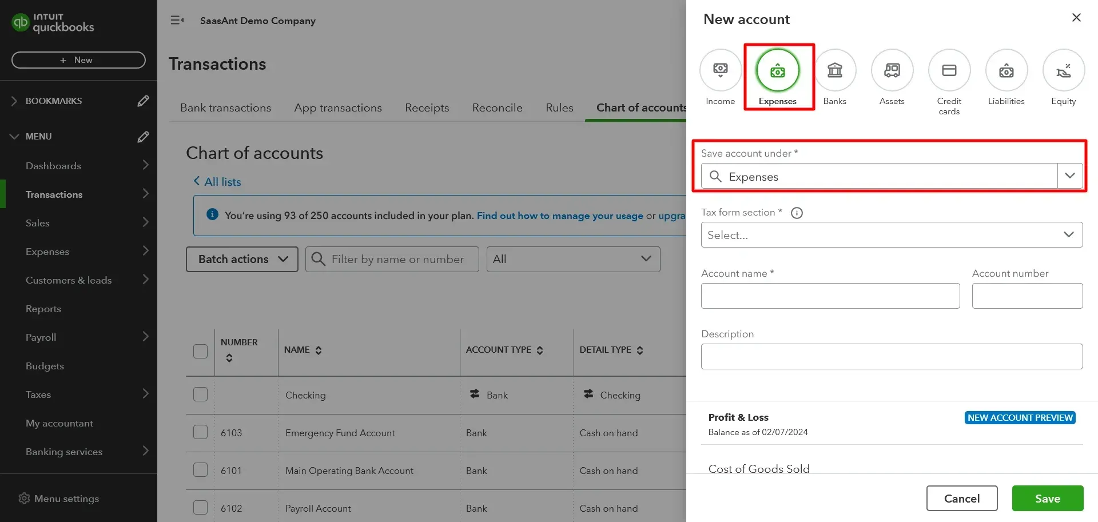This screenshot has height=522, width=1098.
Task: Switch to Rules tab
Action: [559, 107]
